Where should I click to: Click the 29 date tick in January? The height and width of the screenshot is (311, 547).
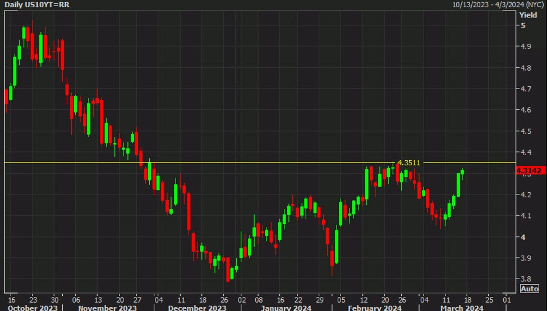(x=320, y=300)
